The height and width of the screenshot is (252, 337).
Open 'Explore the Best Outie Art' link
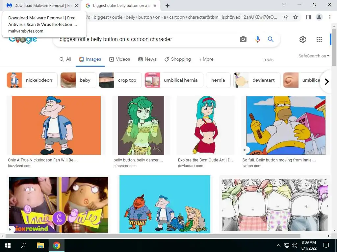[205, 160]
